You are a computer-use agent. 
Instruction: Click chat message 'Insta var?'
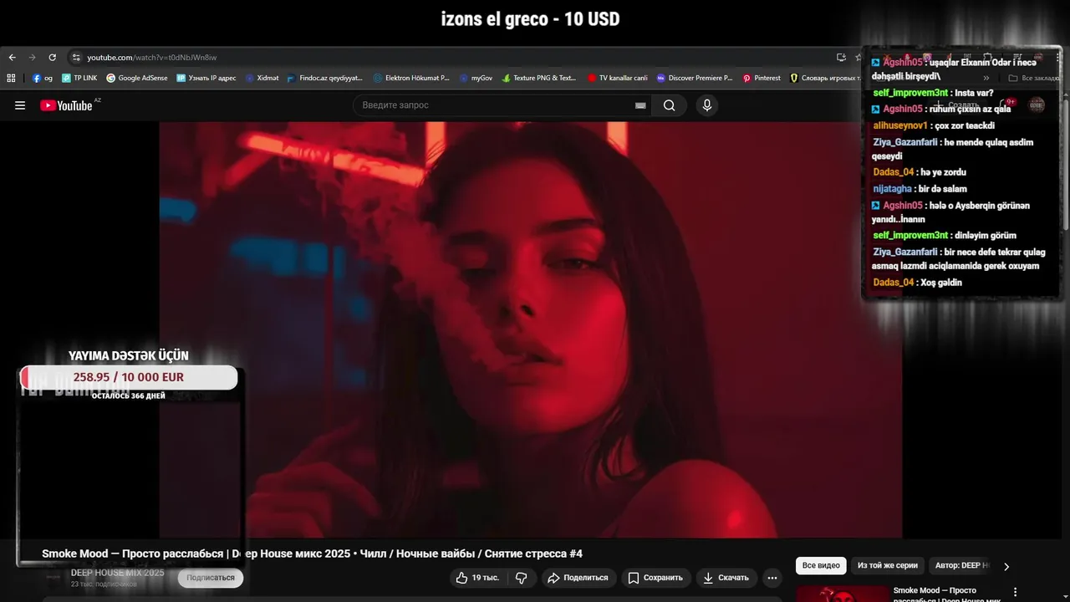(x=973, y=93)
